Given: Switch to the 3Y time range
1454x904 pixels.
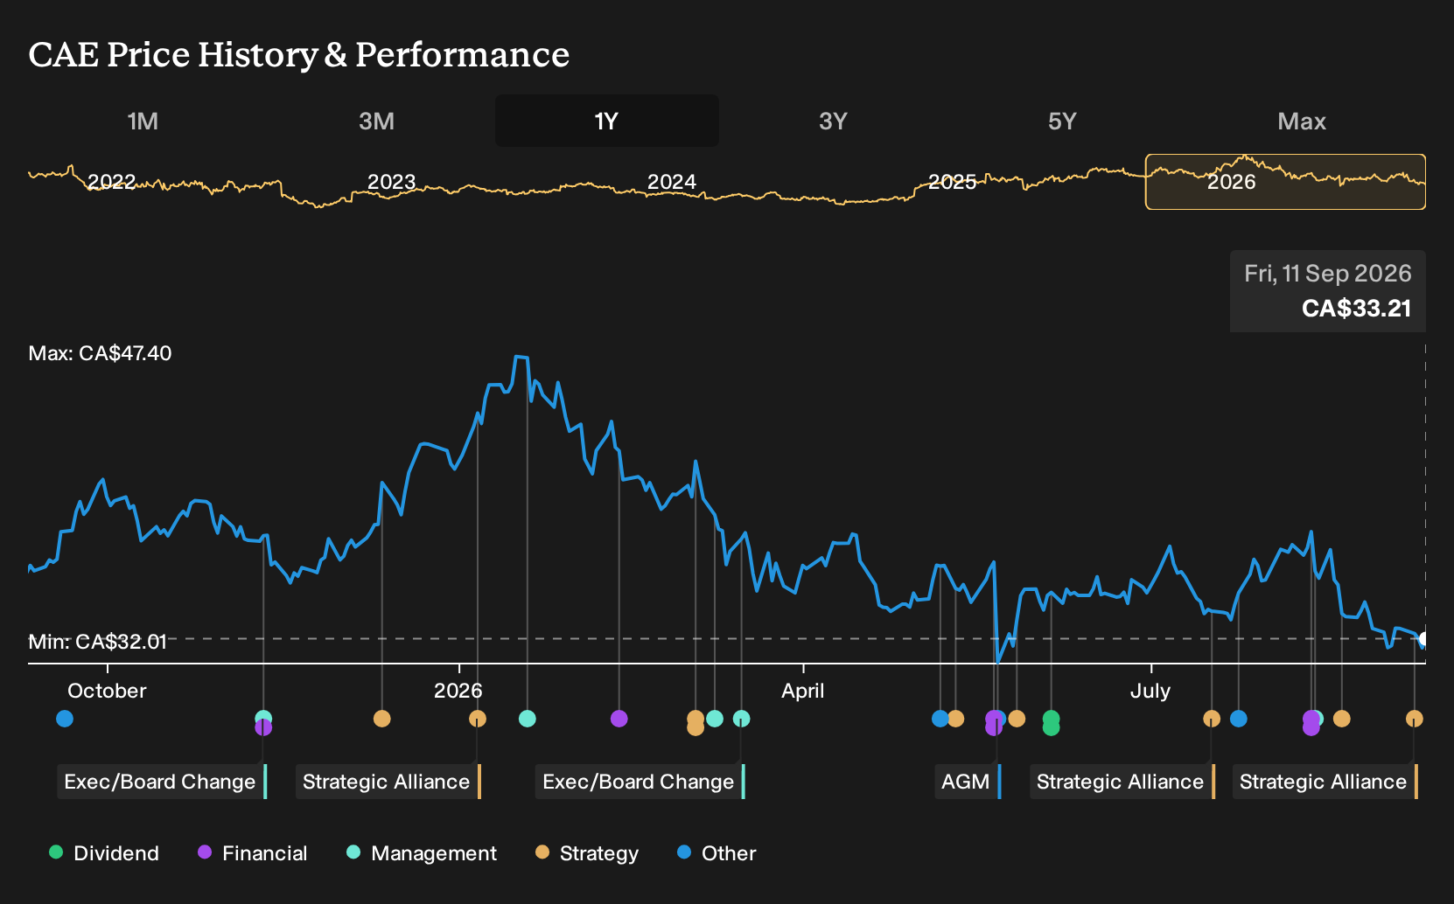Looking at the screenshot, I should (833, 121).
